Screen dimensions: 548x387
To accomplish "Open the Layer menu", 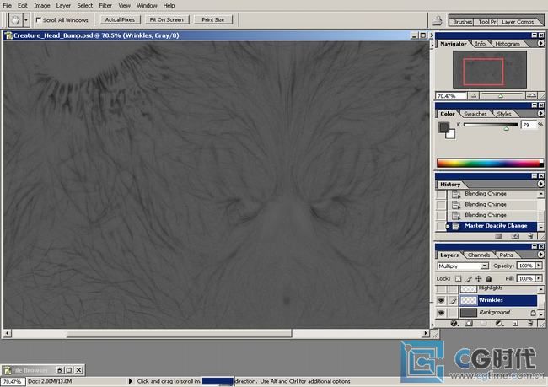I will pos(63,6).
